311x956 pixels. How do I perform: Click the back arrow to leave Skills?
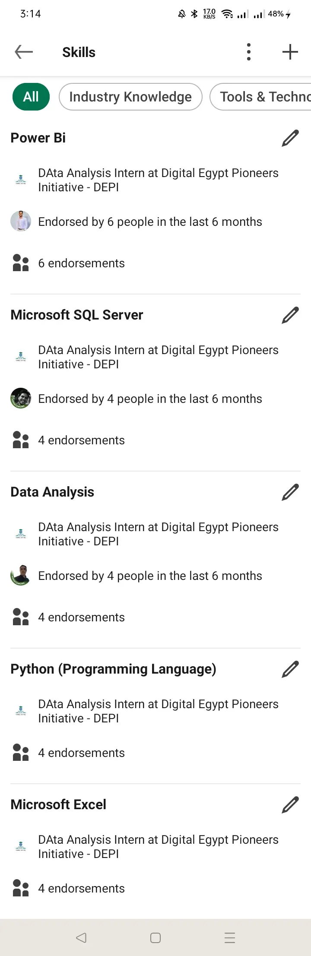click(24, 52)
